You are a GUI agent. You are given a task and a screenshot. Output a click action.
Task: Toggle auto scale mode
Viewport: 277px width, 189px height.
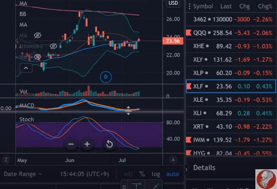pyautogui.click(x=172, y=174)
